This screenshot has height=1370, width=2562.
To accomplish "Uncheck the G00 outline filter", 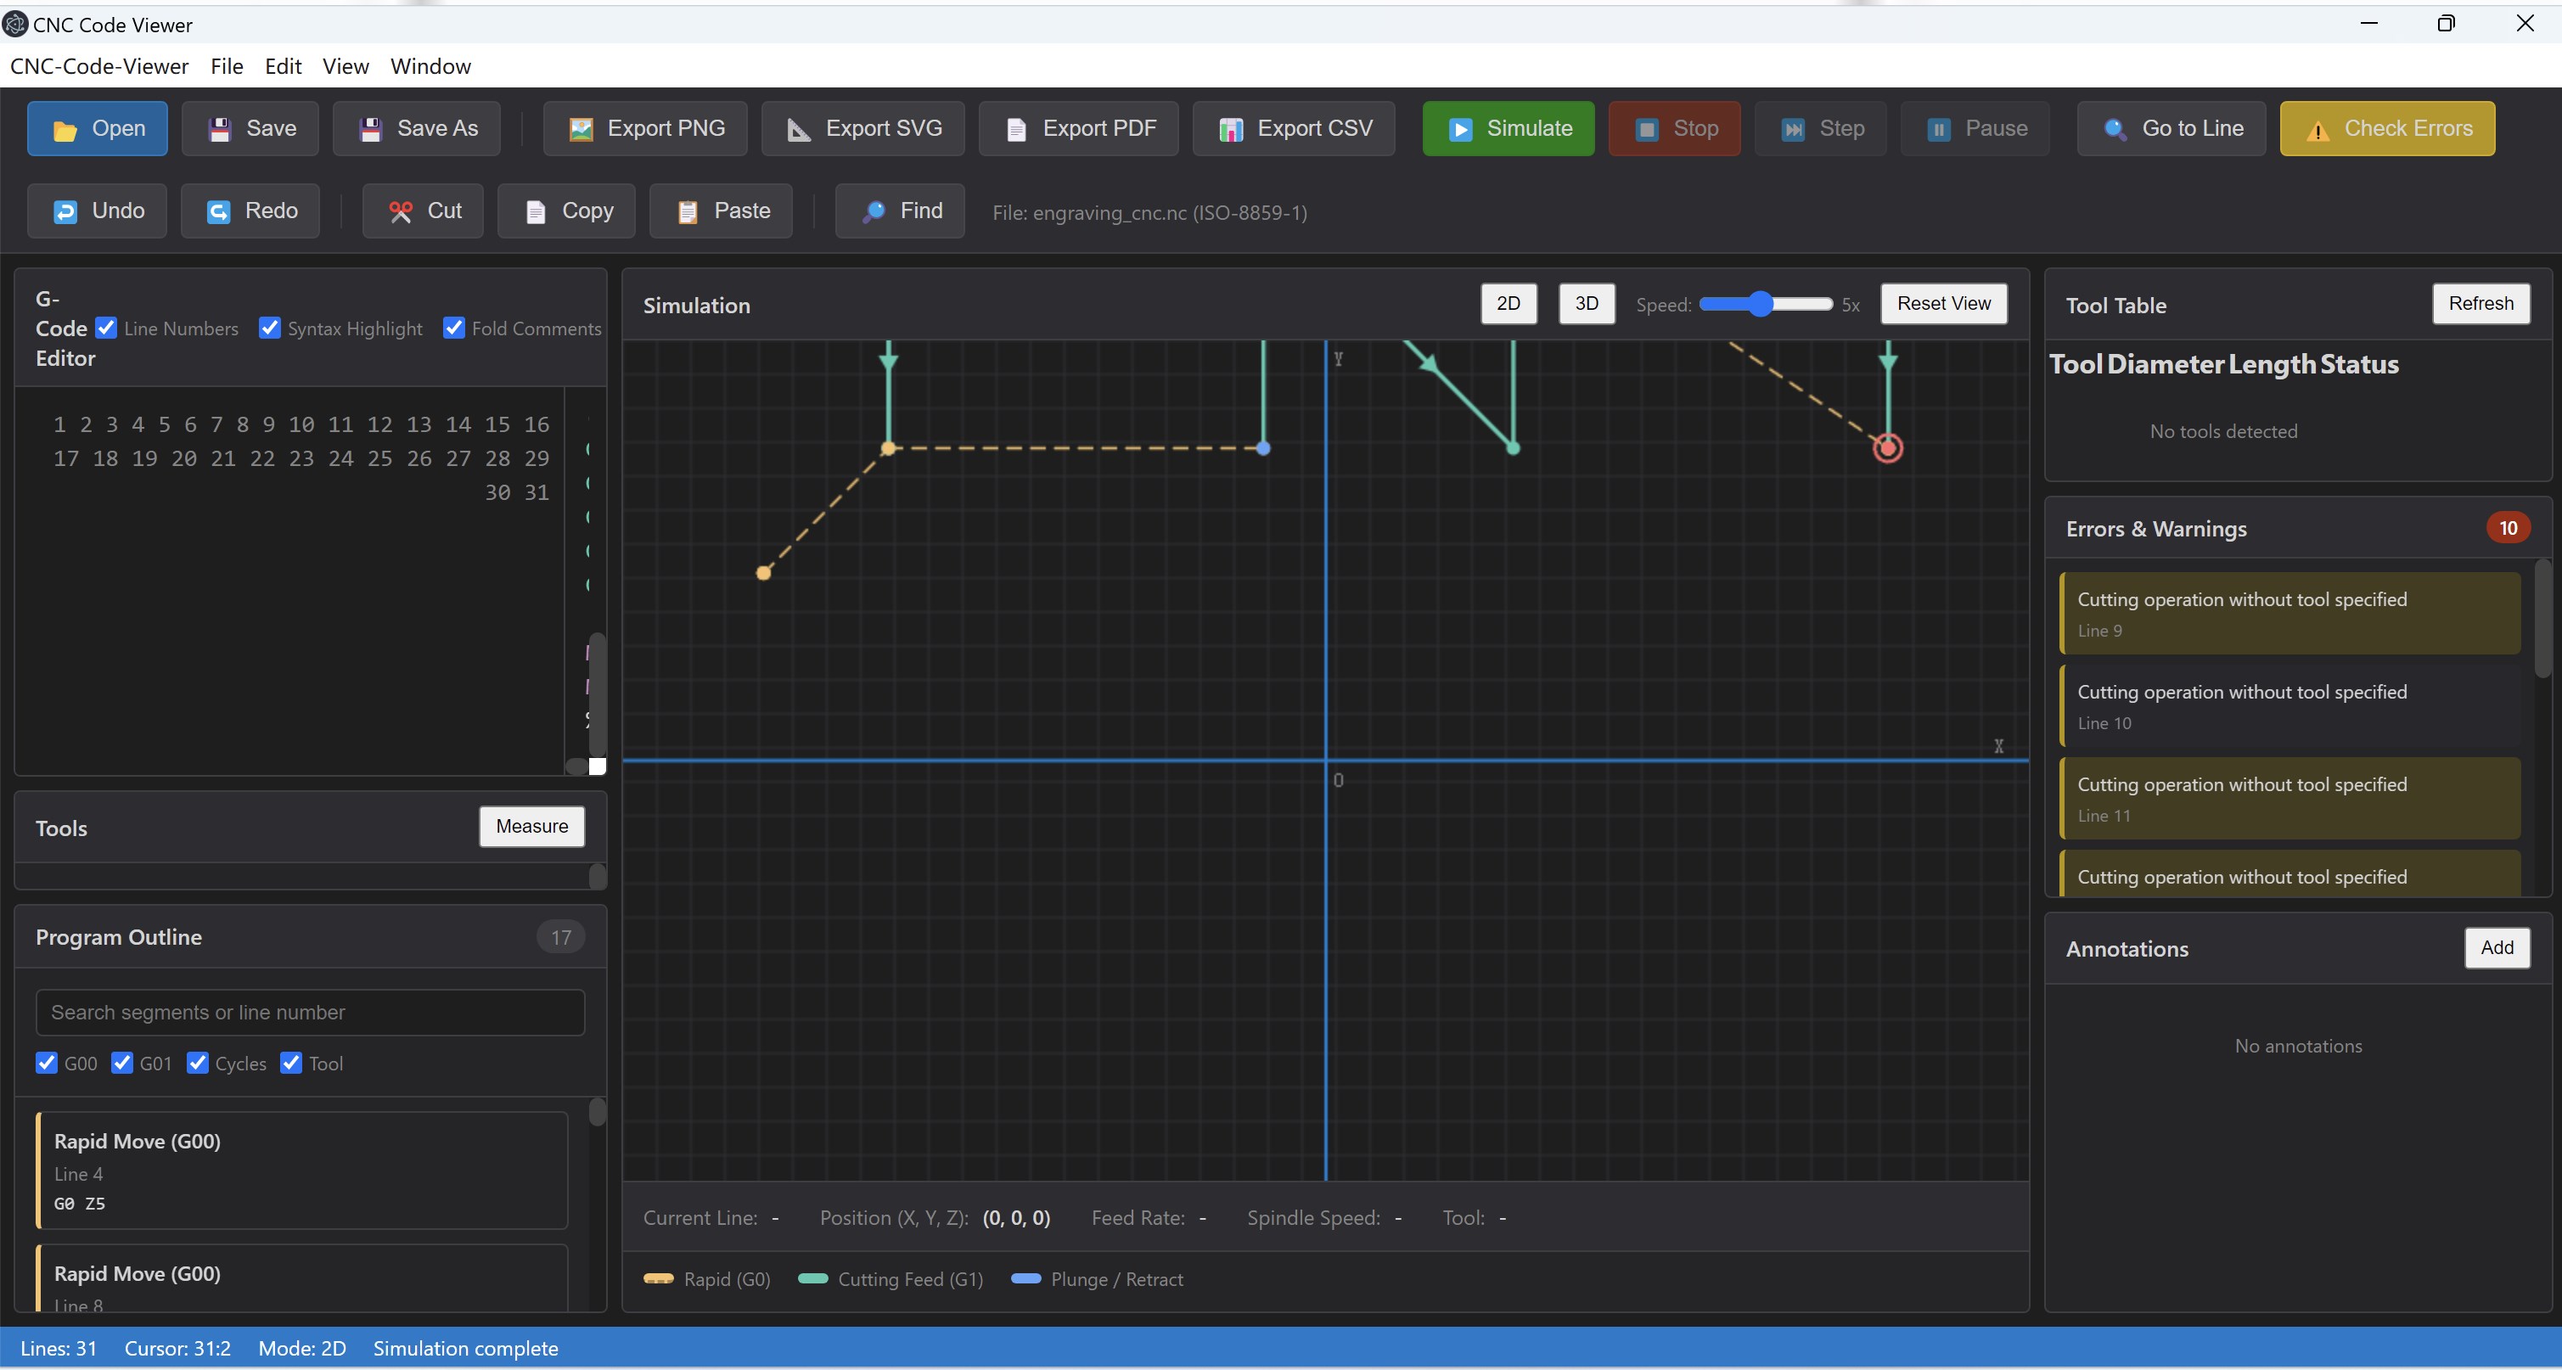I will click(47, 1063).
